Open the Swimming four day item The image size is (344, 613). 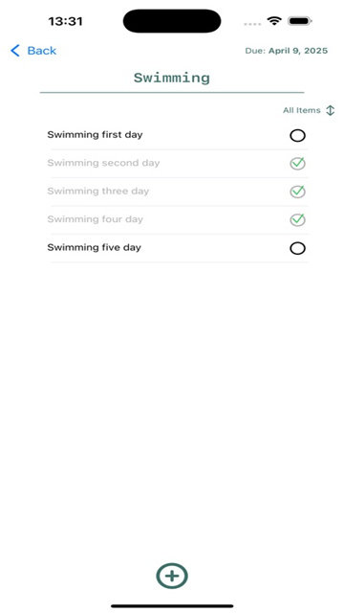coord(178,219)
